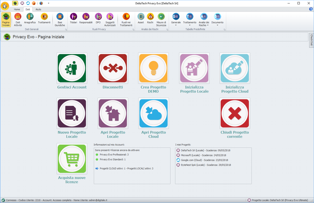
Task: Open Acquista nuove licenze
Action: [x=72, y=158]
